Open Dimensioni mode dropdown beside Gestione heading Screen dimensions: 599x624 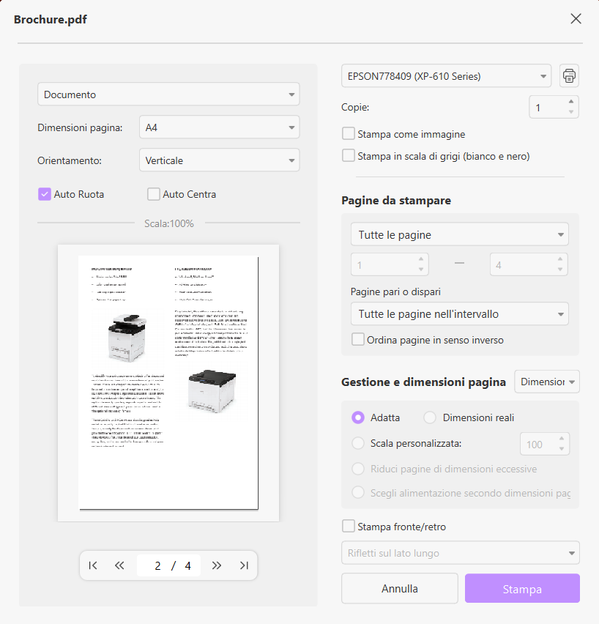pos(547,382)
